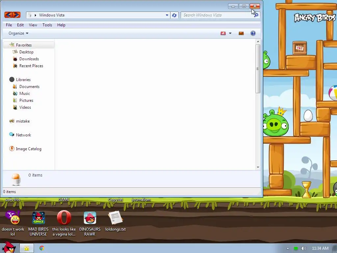Select the DINOSAURS RAWR desktop icon

pyautogui.click(x=90, y=218)
